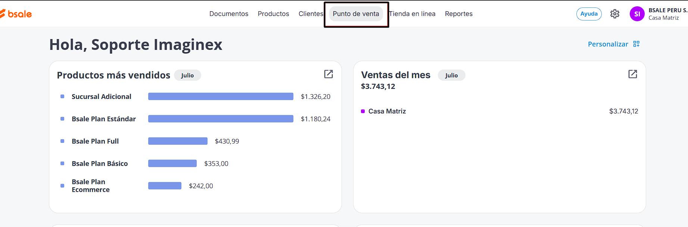Click the Personalizar grid icon
688x227 pixels.
(636, 44)
